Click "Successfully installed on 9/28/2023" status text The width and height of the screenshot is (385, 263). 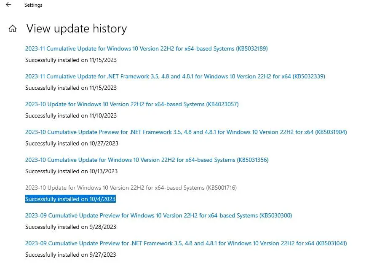pos(70,227)
